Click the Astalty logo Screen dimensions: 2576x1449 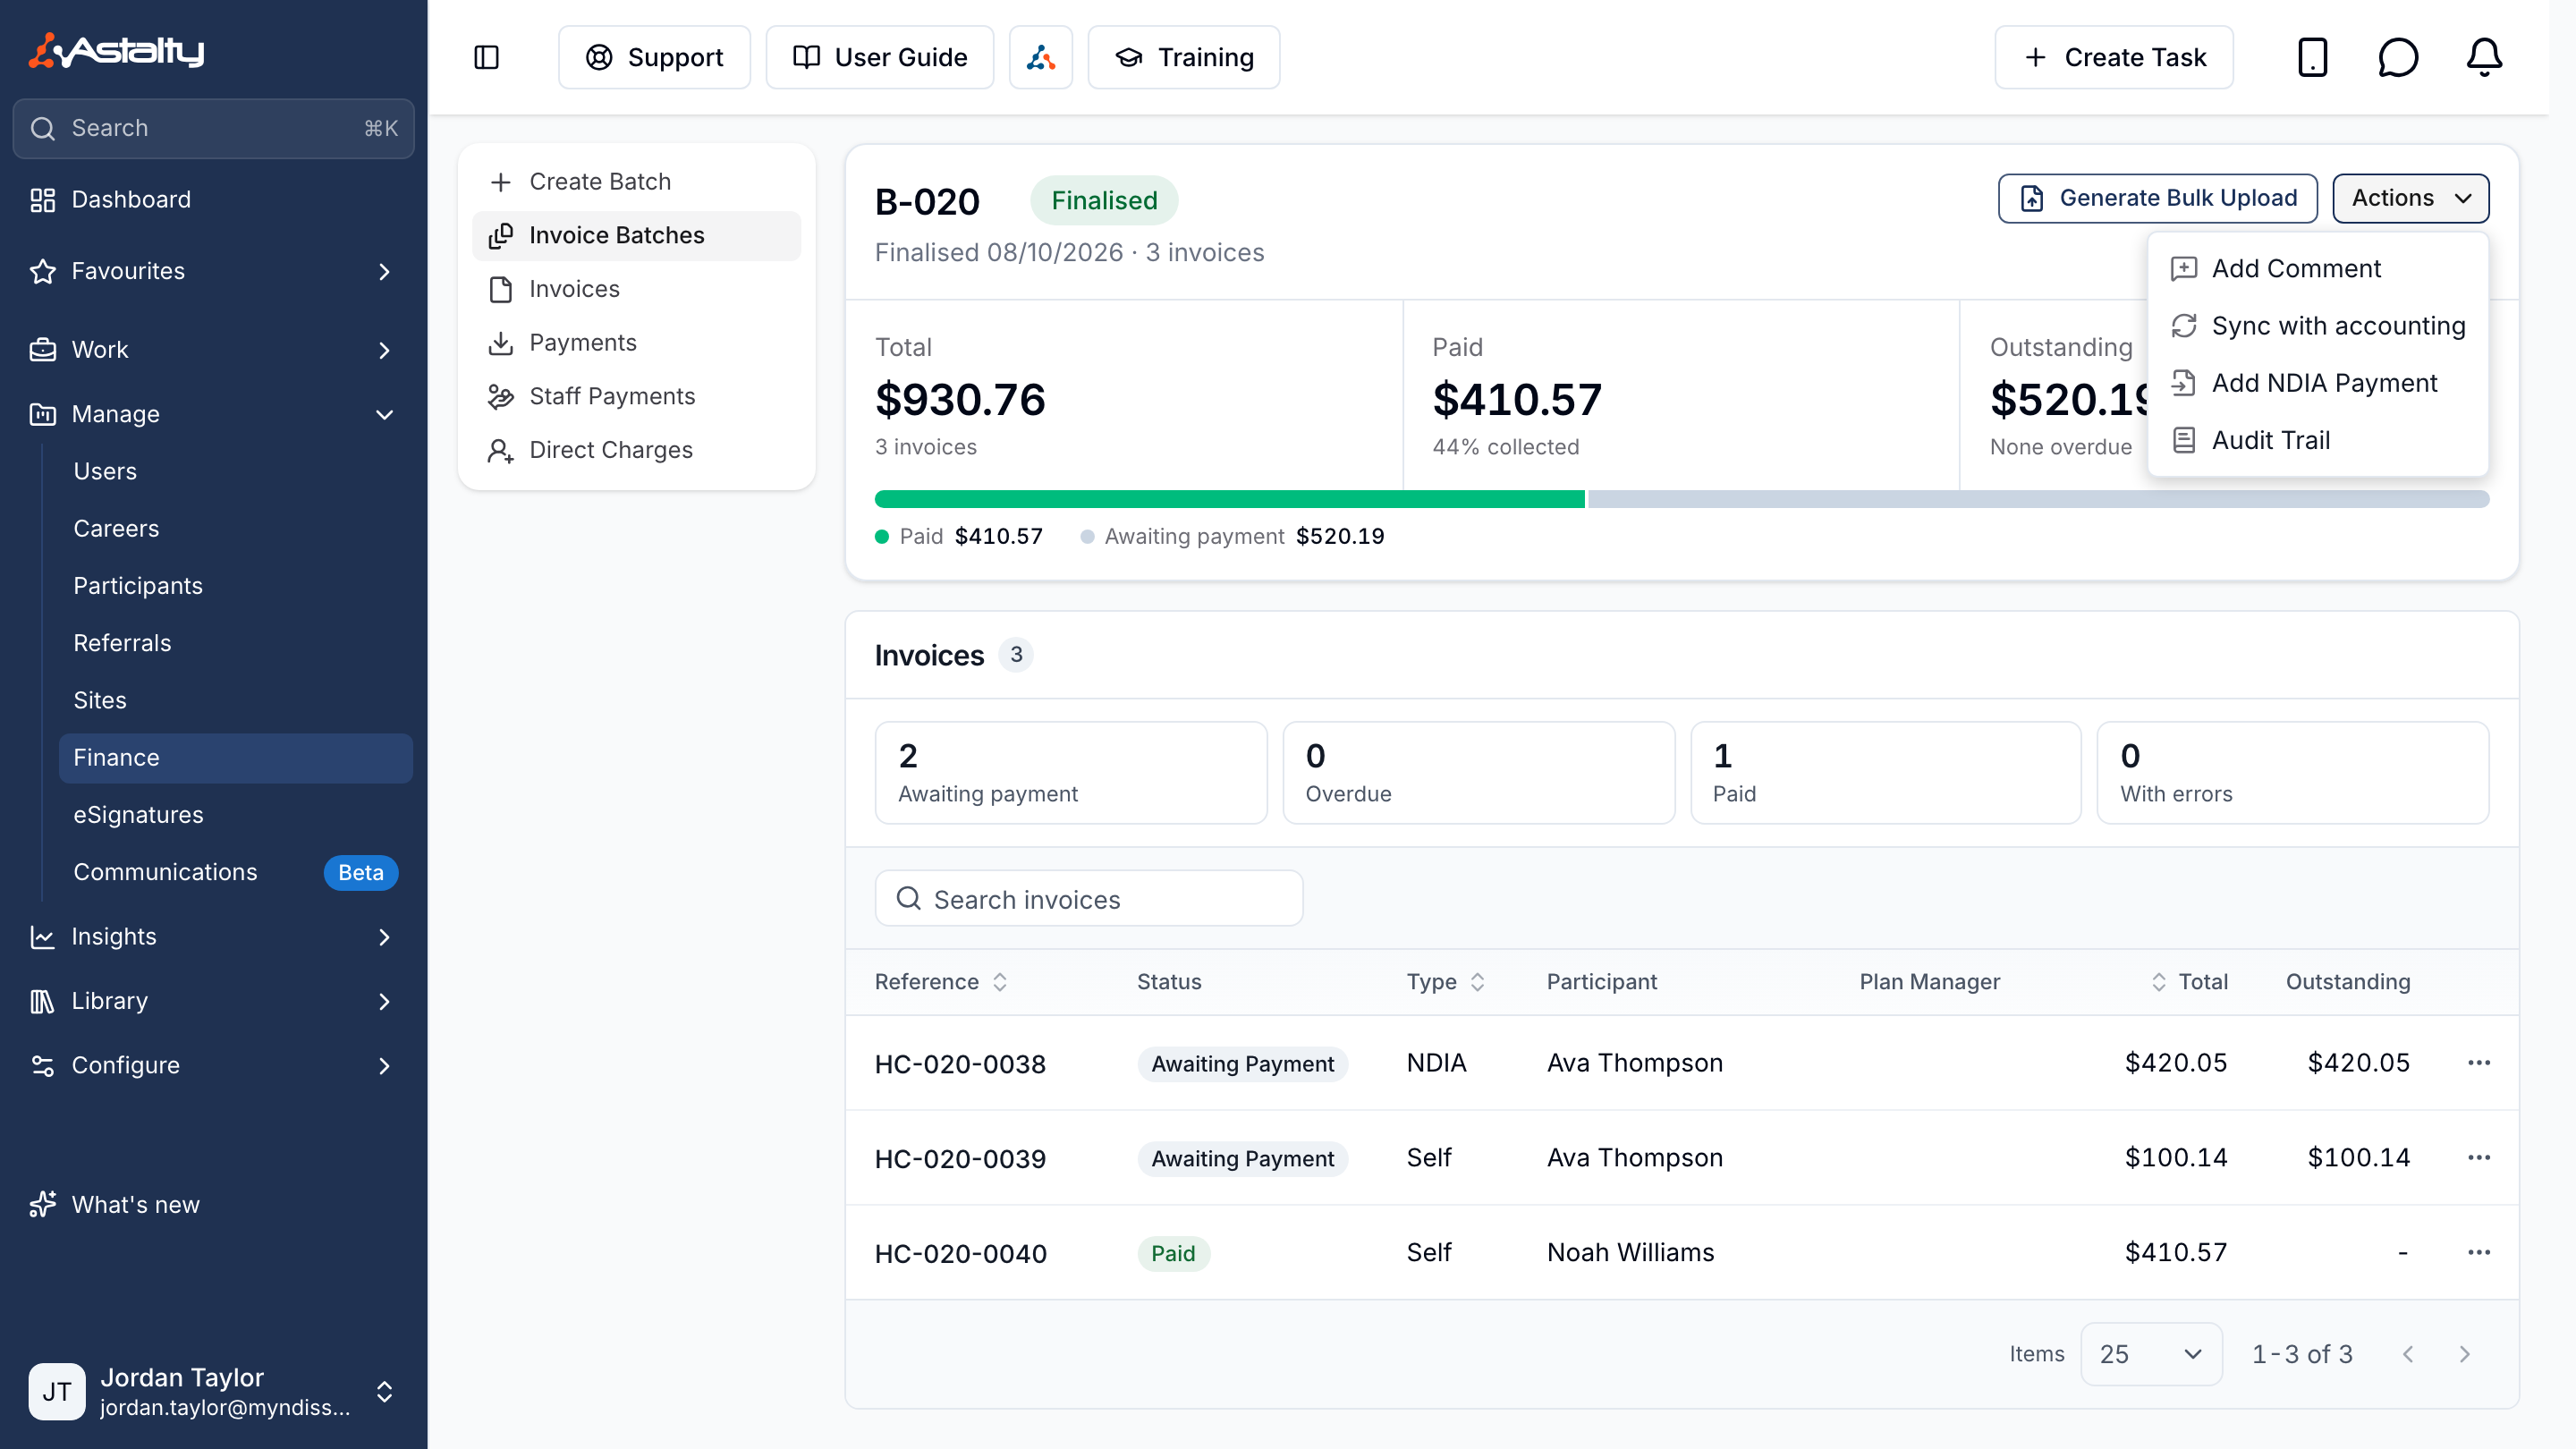coord(117,50)
